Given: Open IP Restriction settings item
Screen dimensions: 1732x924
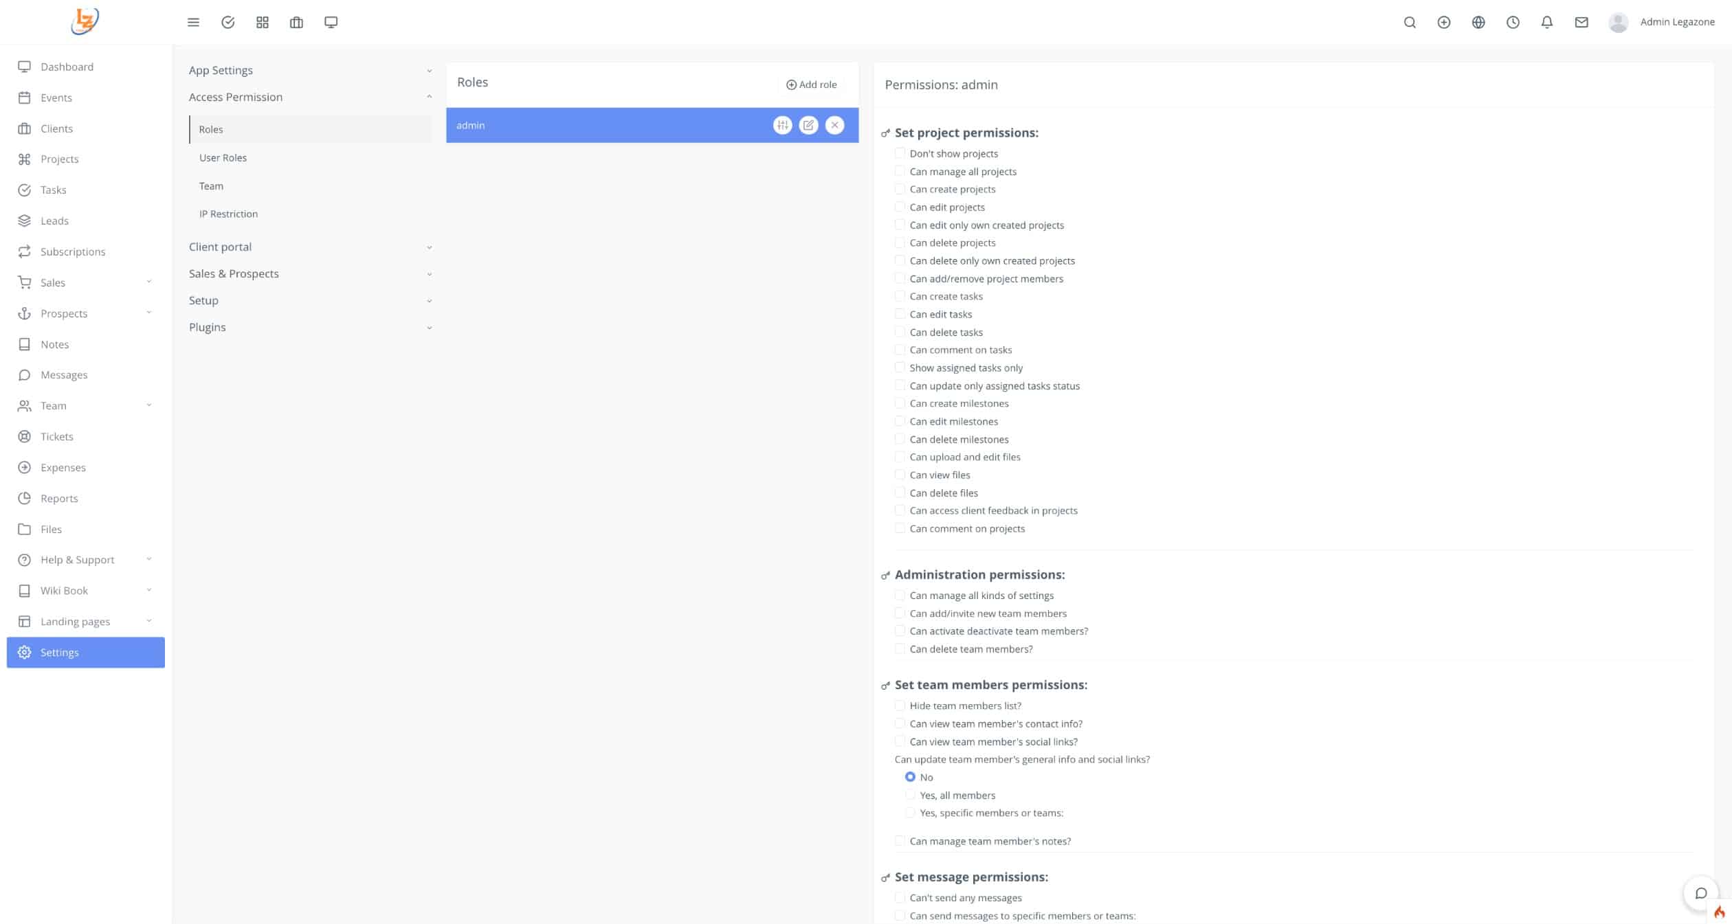Looking at the screenshot, I should [x=228, y=214].
